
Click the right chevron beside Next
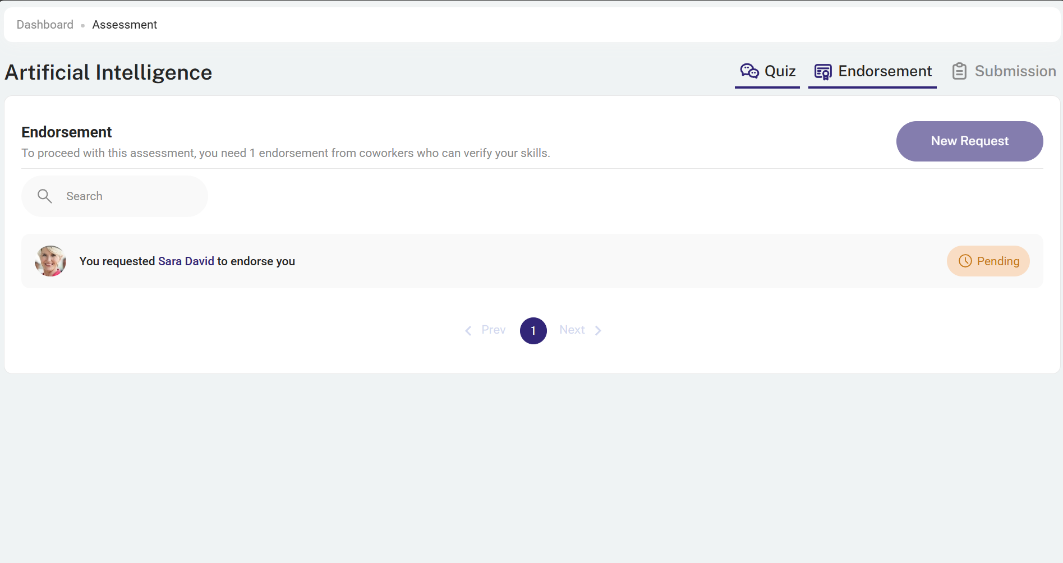[x=598, y=331]
